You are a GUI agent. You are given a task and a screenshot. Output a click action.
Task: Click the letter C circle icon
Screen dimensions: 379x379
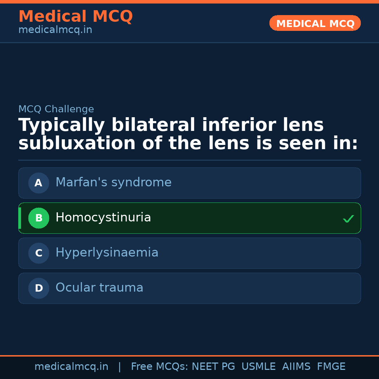tap(39, 253)
